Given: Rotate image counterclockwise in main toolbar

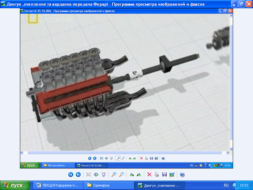Looking at the screenshot, I should [x=139, y=174].
